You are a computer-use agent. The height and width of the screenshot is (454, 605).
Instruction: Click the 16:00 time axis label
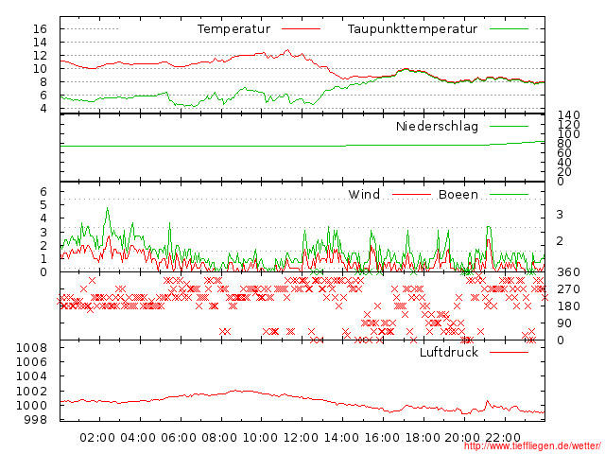(382, 438)
